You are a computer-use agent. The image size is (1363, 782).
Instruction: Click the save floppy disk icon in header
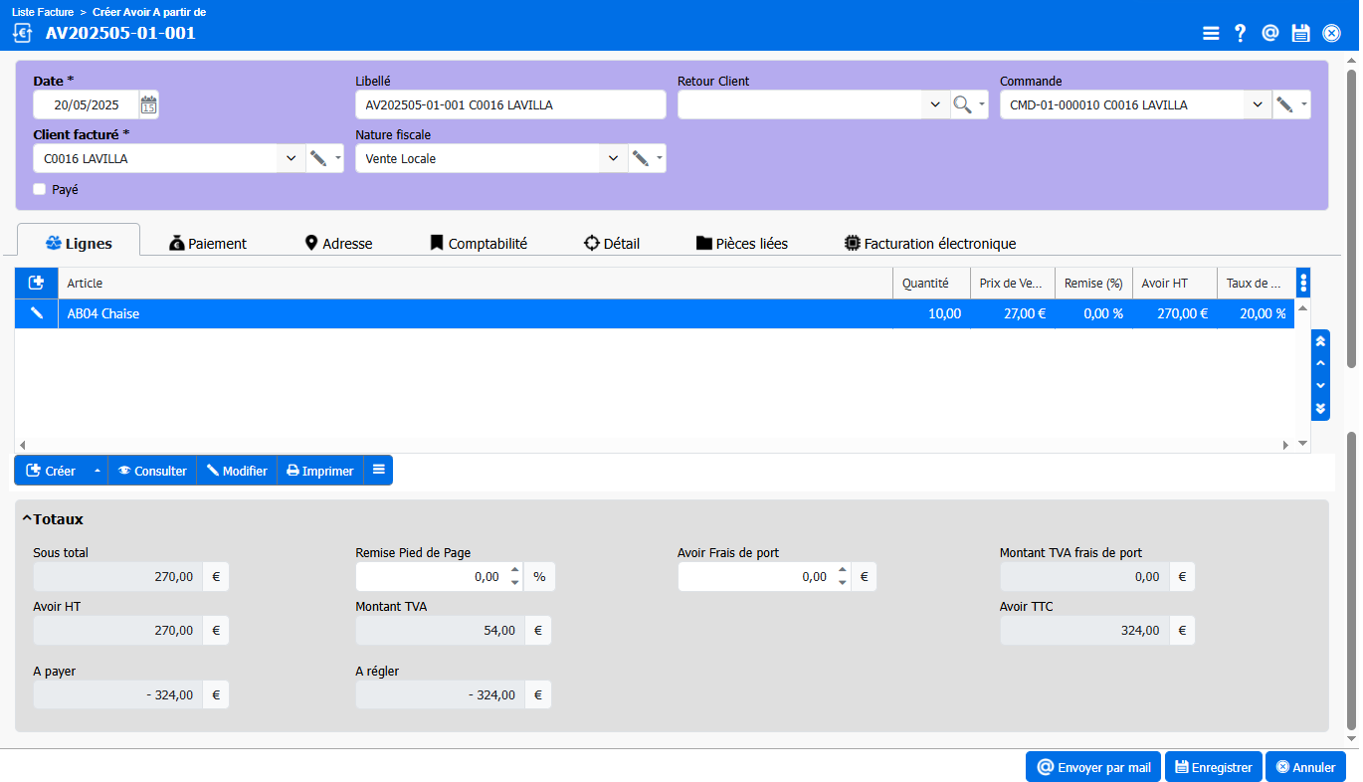click(1300, 33)
